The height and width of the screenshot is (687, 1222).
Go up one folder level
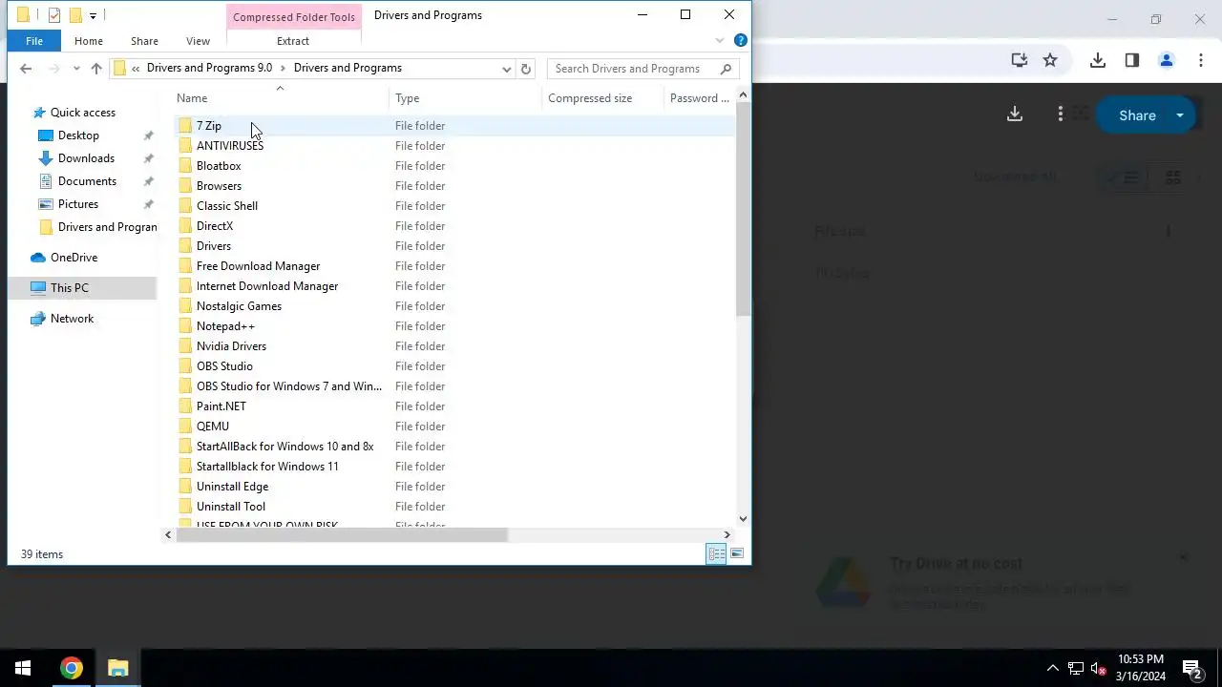click(96, 69)
